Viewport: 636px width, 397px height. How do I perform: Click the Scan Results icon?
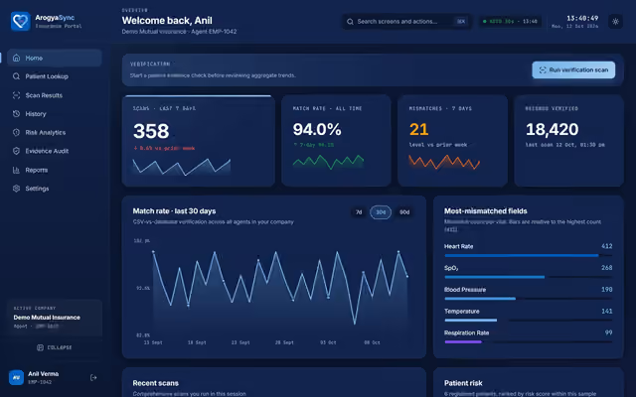[16, 95]
